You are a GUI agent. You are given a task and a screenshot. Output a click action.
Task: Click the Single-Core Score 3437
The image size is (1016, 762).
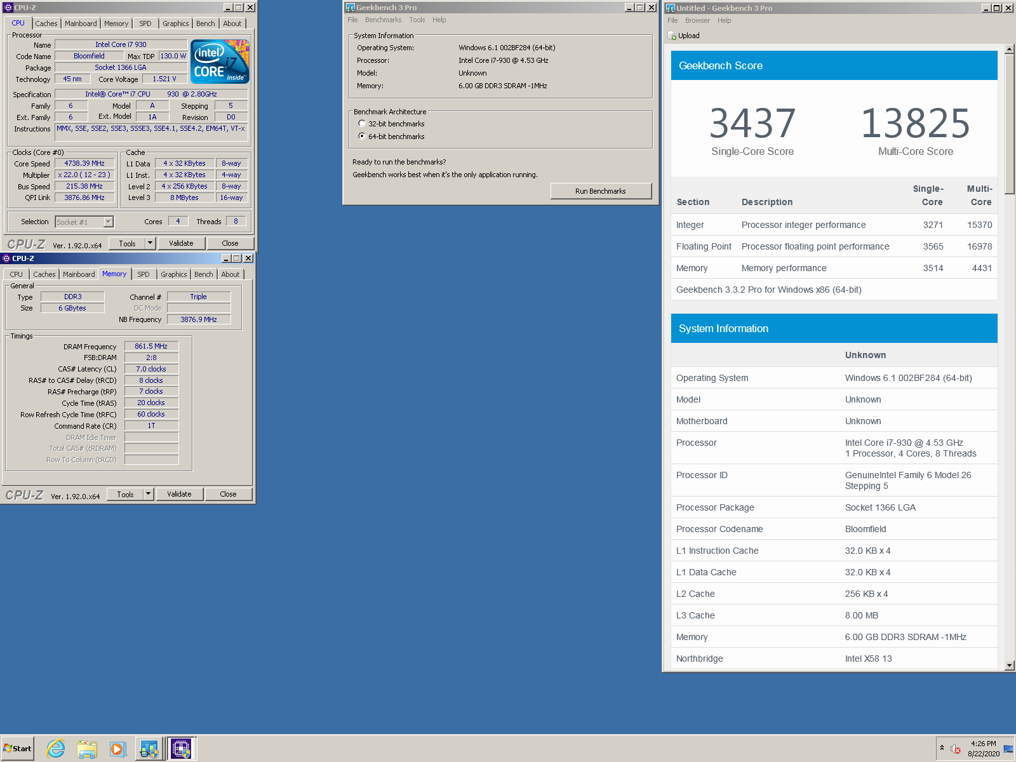pyautogui.click(x=752, y=123)
